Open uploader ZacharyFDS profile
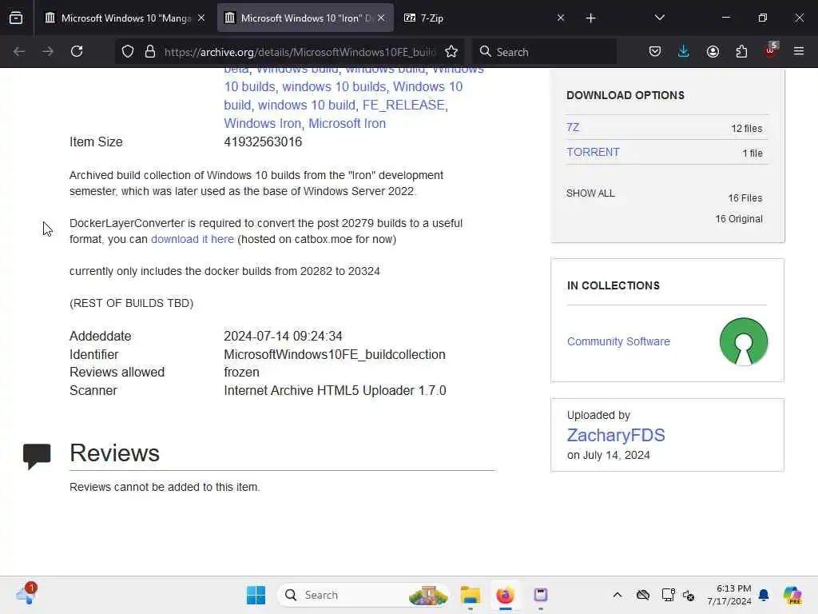 click(x=616, y=435)
